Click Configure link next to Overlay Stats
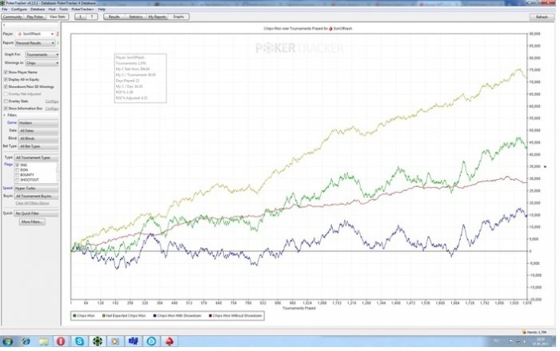Image resolution: width=560 pixels, height=351 pixels. (x=52, y=102)
